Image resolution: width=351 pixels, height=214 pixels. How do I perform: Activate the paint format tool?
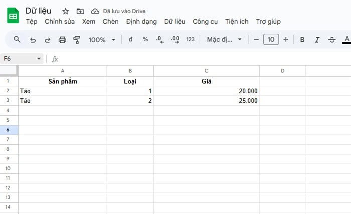tap(77, 39)
